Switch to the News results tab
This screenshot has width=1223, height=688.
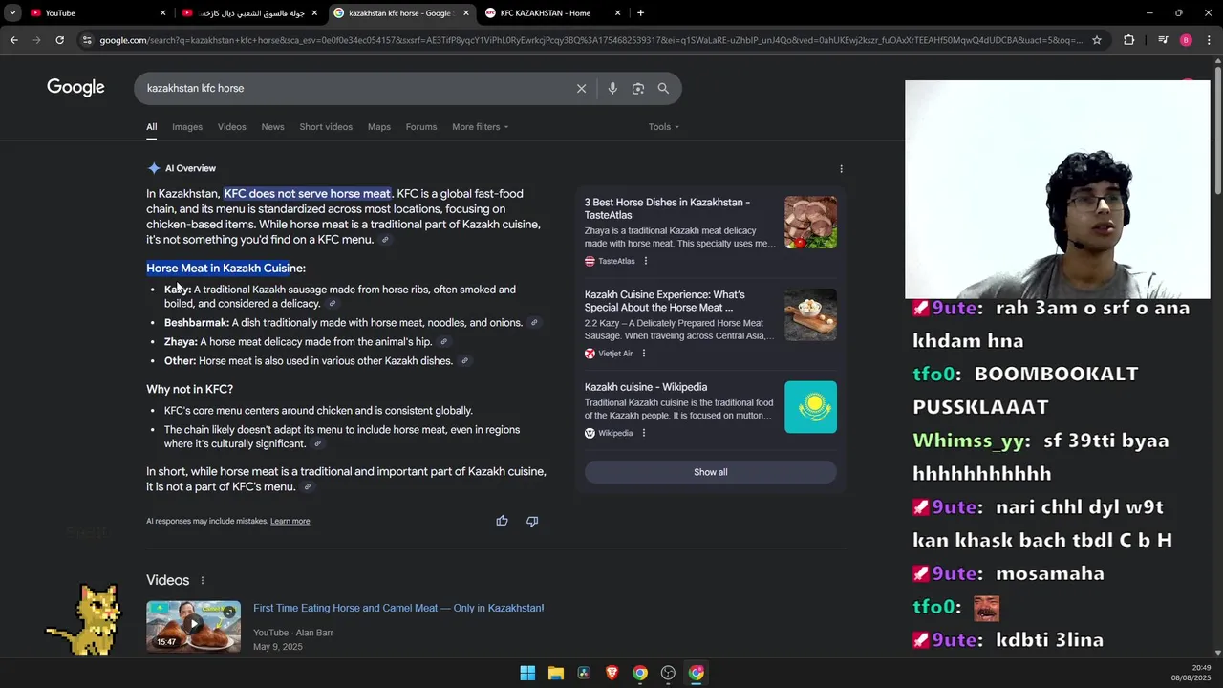[272, 127]
